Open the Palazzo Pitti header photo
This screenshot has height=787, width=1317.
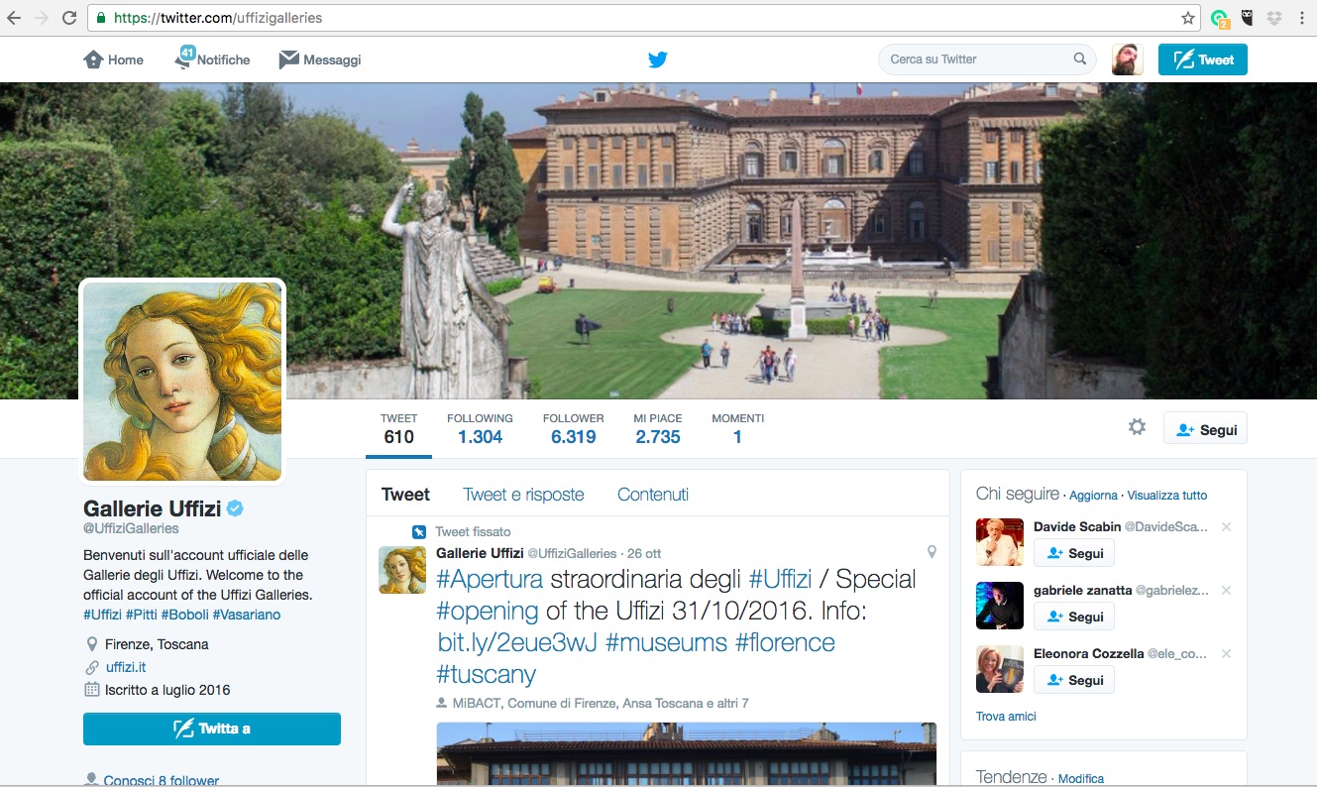658,241
